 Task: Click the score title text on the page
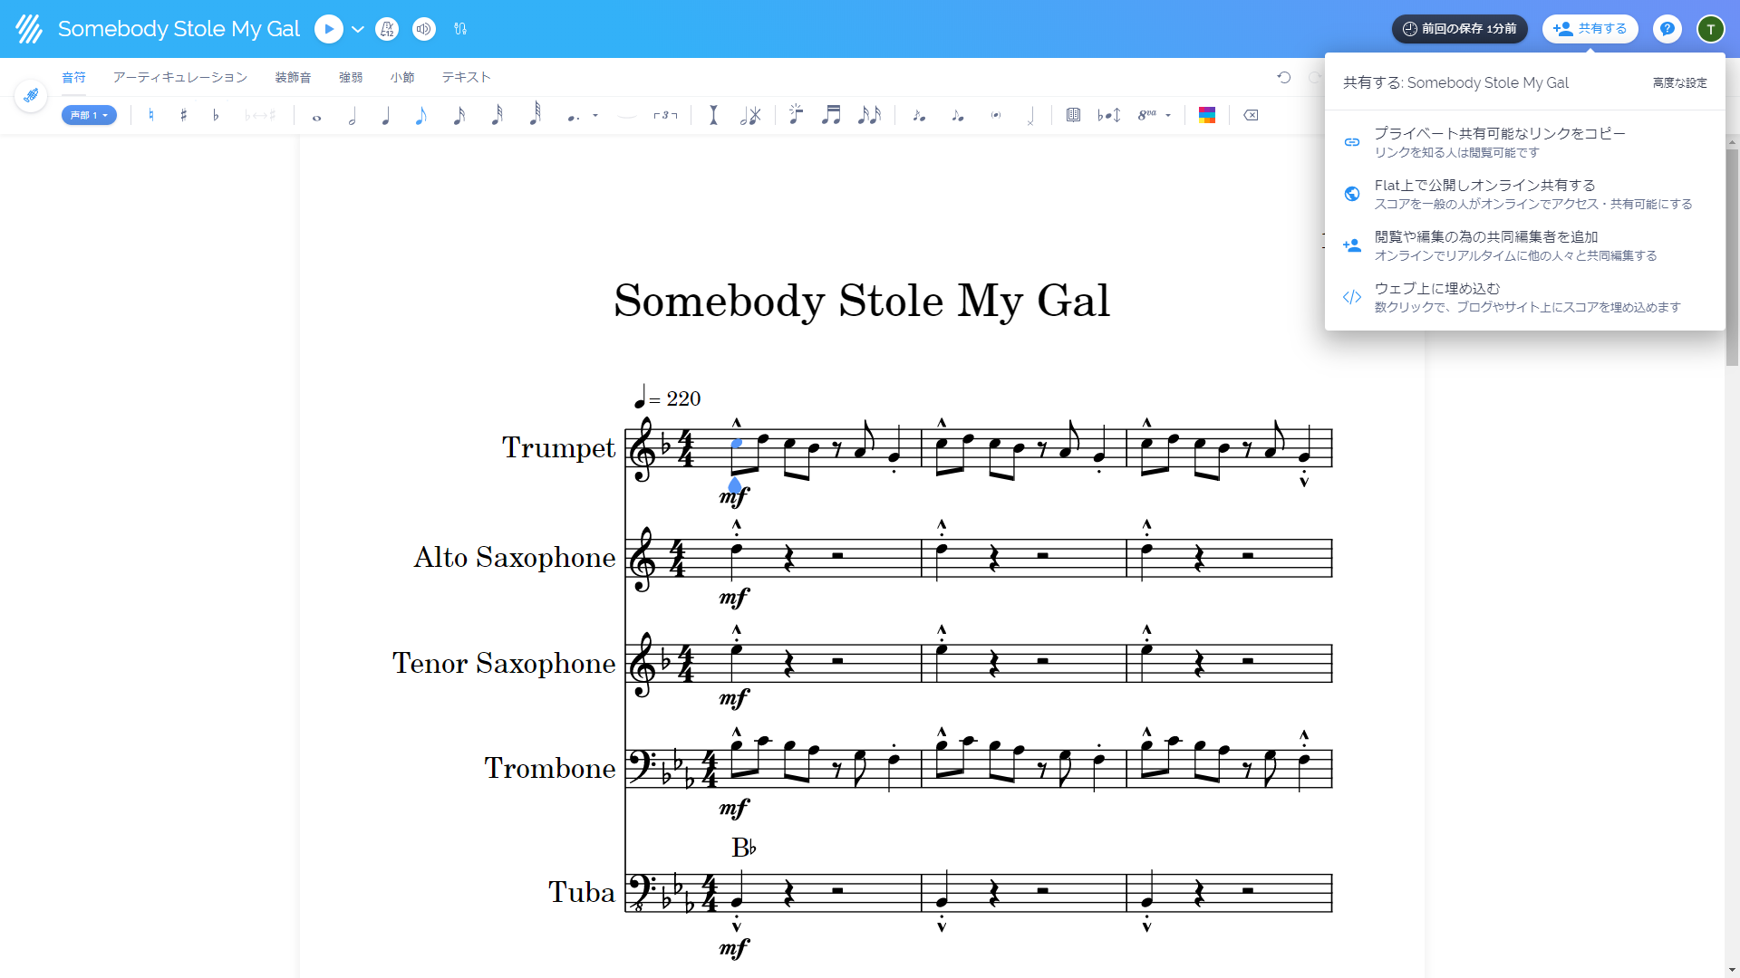click(x=861, y=302)
